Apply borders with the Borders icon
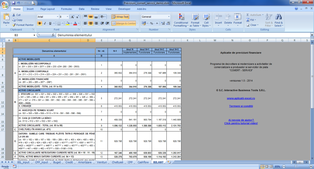 (x=59, y=23)
